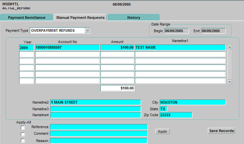Click the Save Records button

pos(221,131)
